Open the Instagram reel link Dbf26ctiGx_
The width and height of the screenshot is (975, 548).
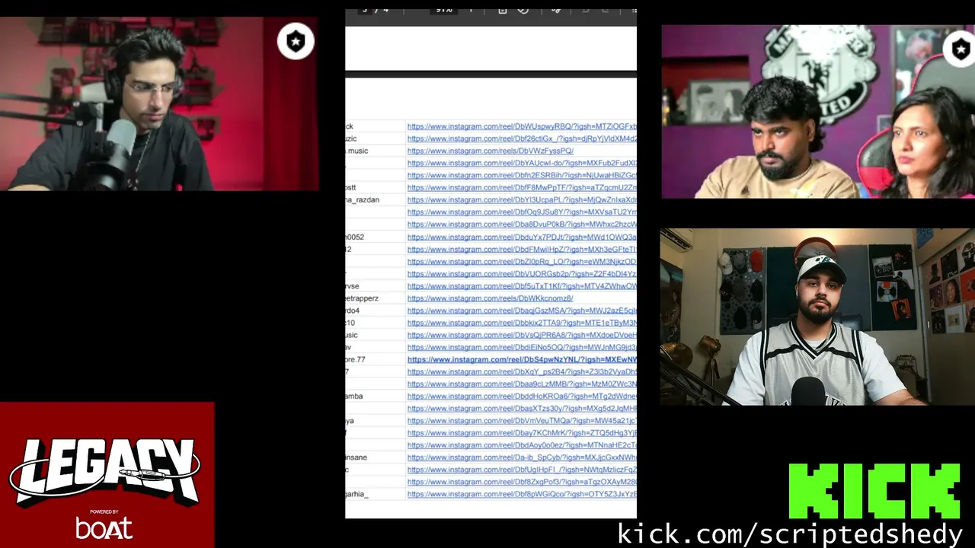tap(522, 139)
